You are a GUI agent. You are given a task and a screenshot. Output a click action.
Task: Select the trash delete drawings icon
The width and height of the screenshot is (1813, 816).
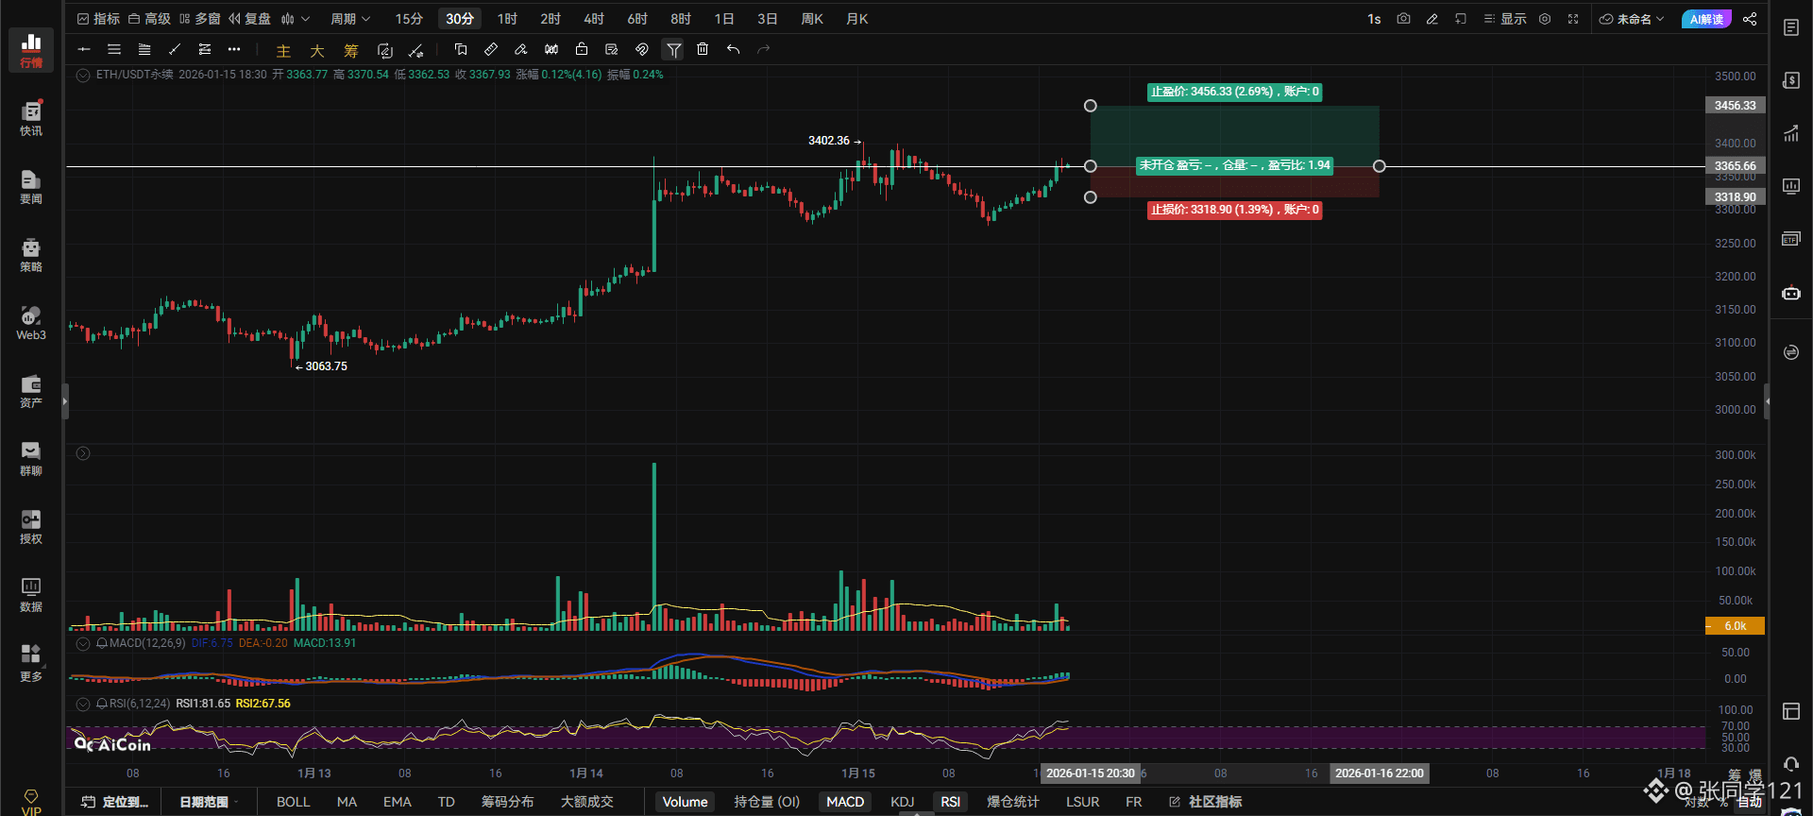pyautogui.click(x=703, y=49)
